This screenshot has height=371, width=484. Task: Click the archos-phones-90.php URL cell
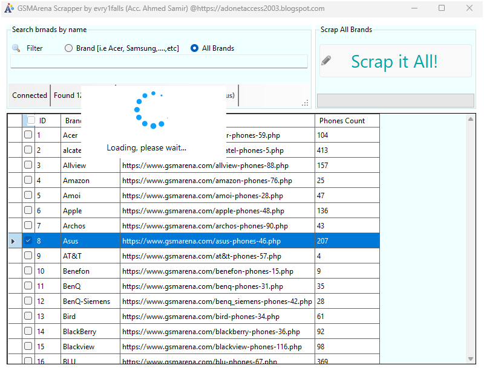pyautogui.click(x=217, y=226)
